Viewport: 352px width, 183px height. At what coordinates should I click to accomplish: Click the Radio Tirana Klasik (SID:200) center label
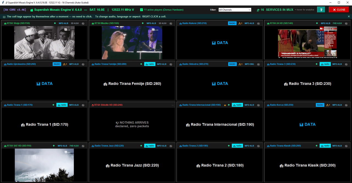click(x=308, y=165)
